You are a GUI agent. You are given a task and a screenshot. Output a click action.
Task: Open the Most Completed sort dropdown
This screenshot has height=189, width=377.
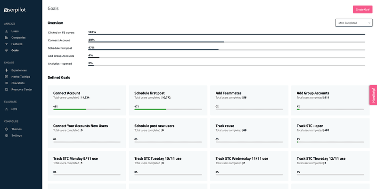click(x=354, y=23)
